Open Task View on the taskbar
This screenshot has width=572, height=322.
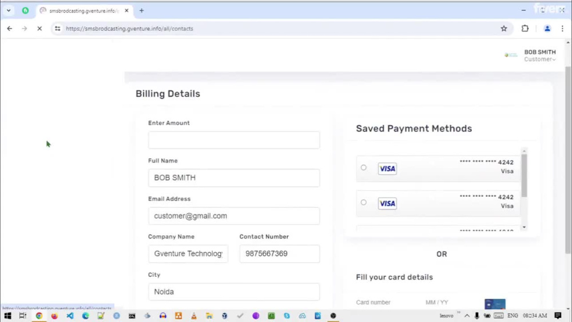(x=23, y=316)
